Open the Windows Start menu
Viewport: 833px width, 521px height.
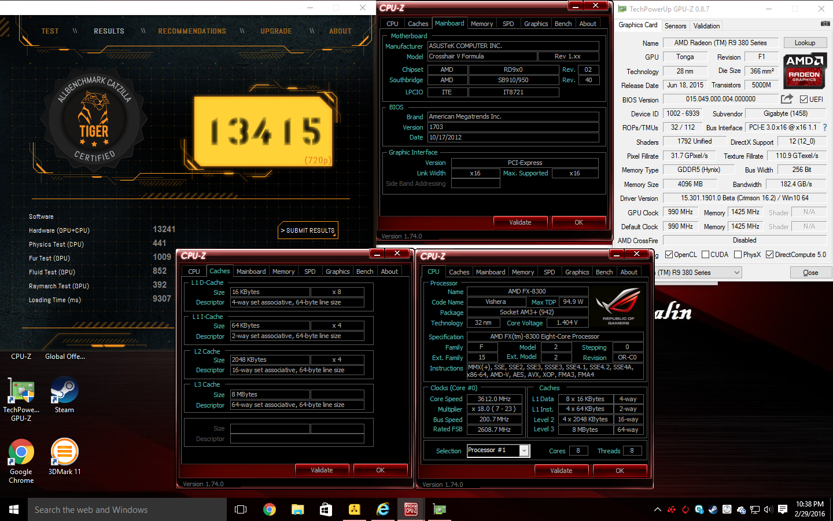pyautogui.click(x=14, y=509)
